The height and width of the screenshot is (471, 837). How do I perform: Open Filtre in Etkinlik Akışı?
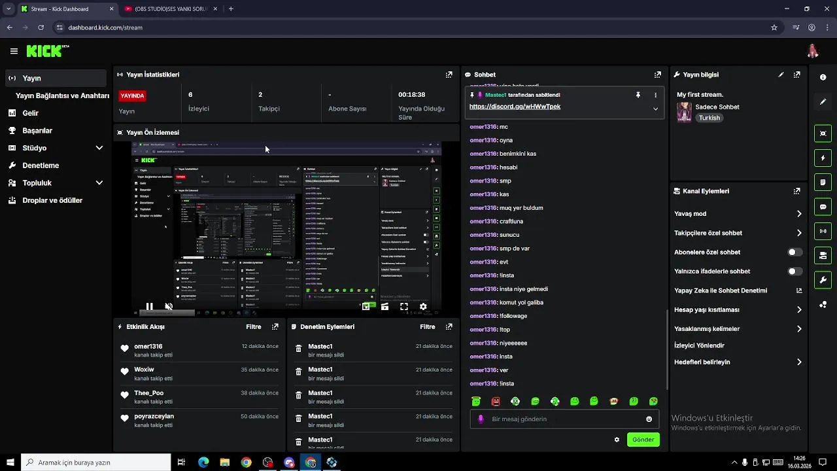point(254,326)
